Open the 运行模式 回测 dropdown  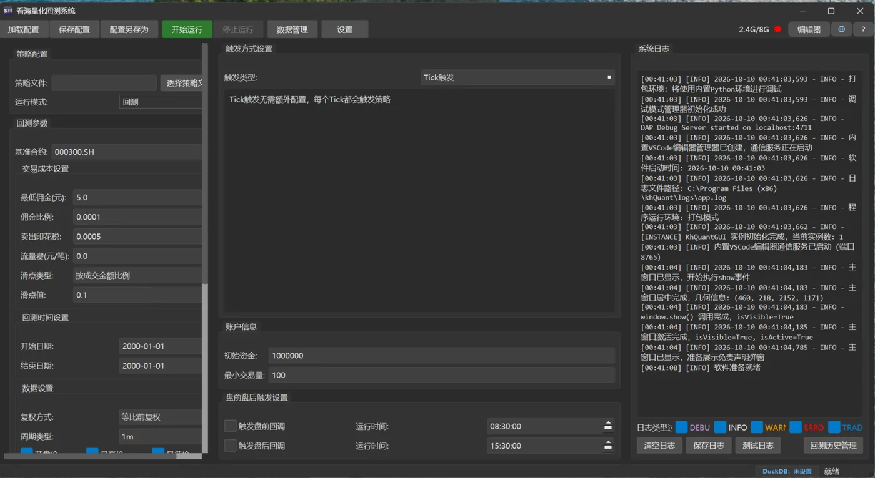tap(161, 102)
